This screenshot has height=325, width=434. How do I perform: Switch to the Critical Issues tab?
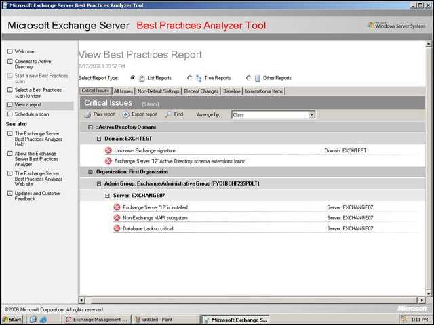[x=96, y=91]
